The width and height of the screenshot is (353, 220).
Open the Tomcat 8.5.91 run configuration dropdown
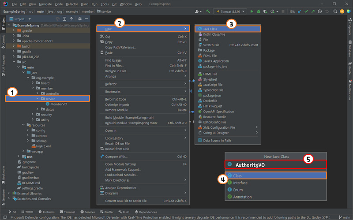(x=230, y=11)
